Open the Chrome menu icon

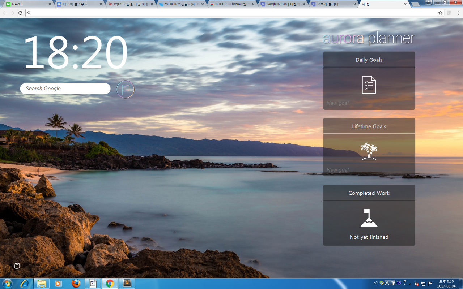(x=458, y=13)
